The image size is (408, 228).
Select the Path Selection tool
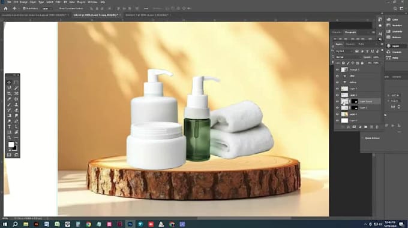tap(16, 127)
